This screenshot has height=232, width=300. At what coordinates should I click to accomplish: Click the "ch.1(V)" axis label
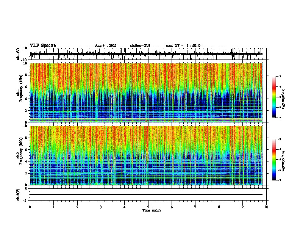click(18, 54)
